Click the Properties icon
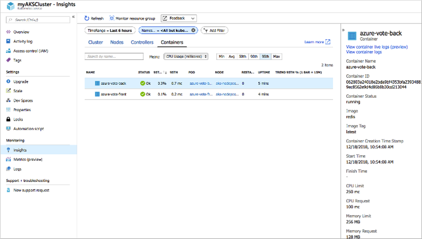This screenshot has height=239, width=422. point(9,110)
